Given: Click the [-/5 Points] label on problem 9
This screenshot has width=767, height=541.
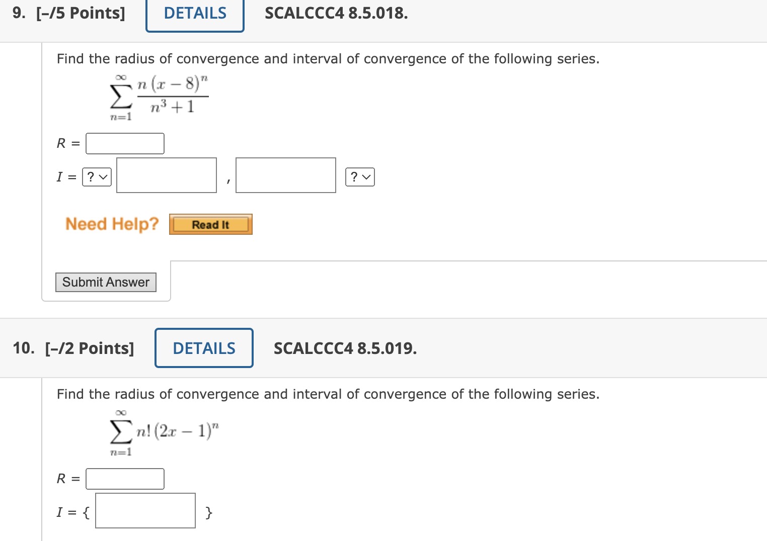Looking at the screenshot, I should coord(82,13).
